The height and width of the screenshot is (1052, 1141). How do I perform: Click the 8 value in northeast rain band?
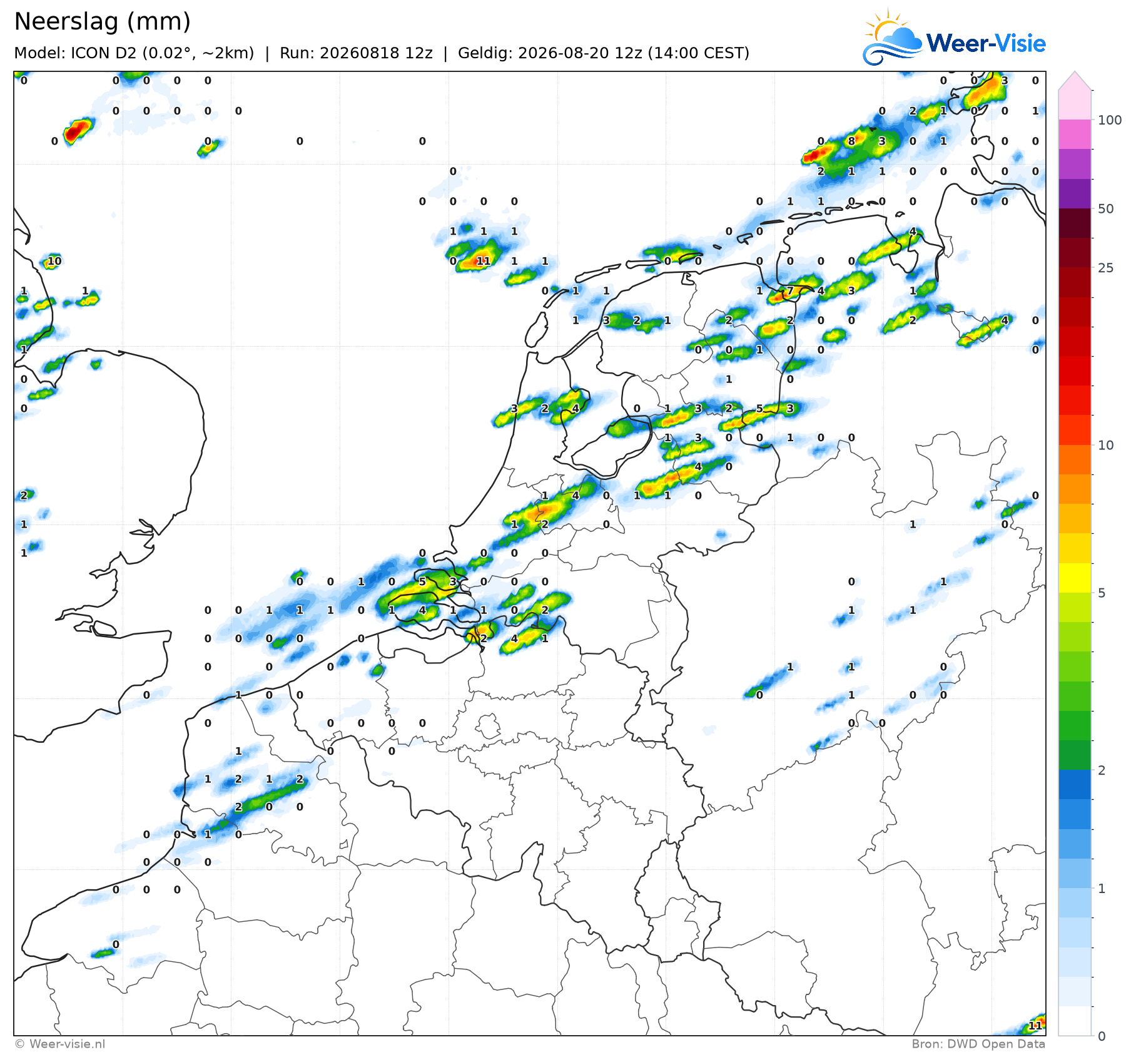pos(851,141)
